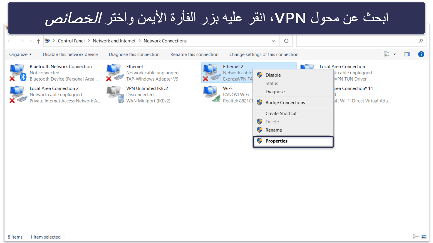
Task: Choose Properties in the context menu
Action: point(293,141)
